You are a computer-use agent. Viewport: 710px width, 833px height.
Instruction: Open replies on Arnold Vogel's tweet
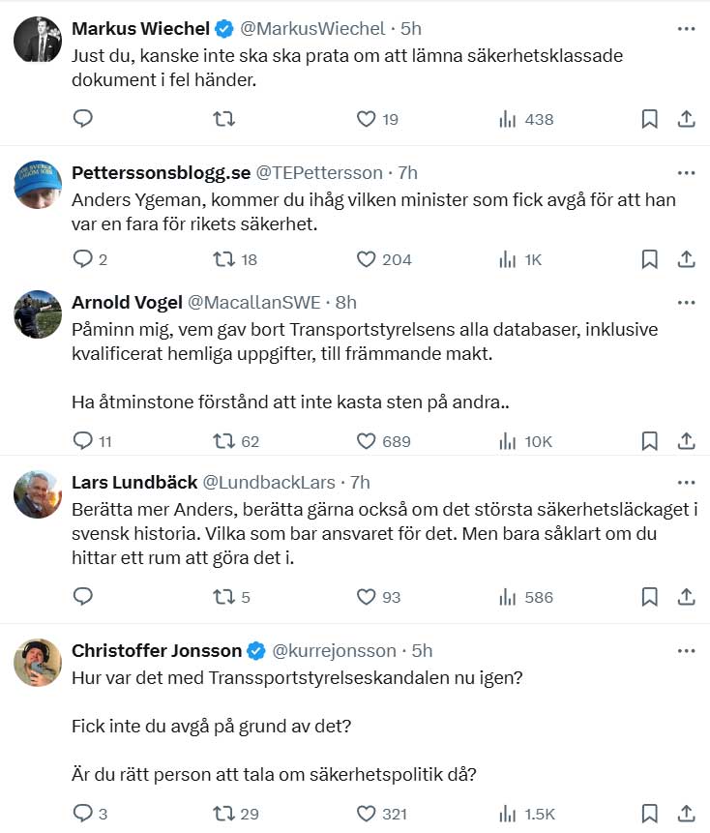(83, 441)
